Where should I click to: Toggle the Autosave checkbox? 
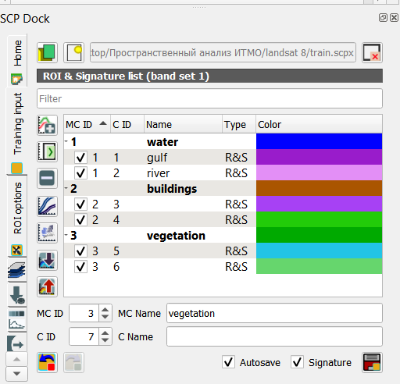pos(228,362)
